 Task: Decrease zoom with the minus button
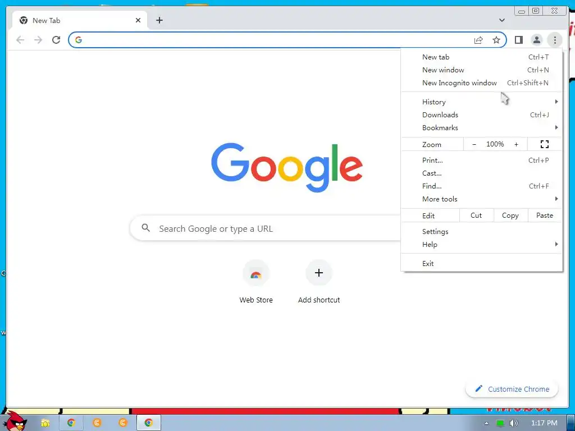point(474,144)
